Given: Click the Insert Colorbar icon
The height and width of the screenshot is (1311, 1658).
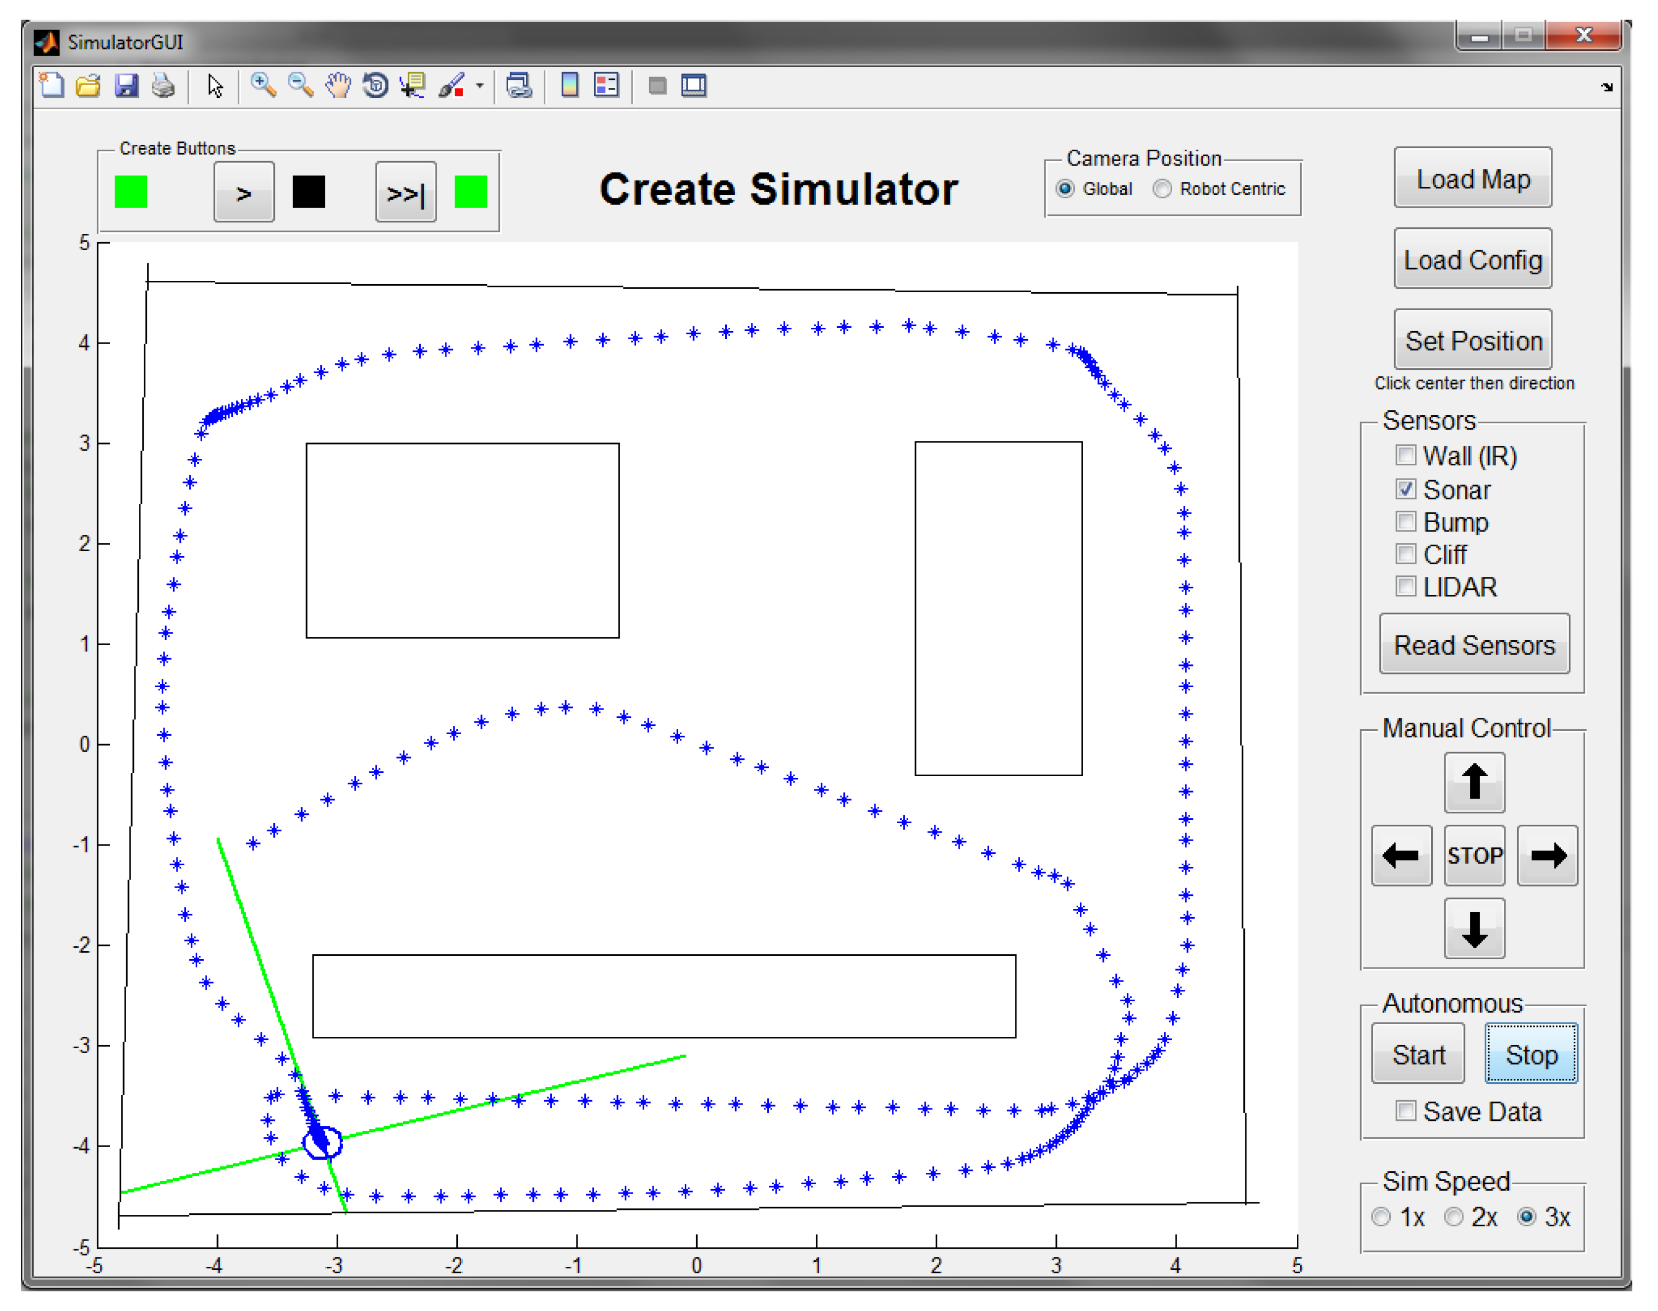Looking at the screenshot, I should tap(569, 85).
